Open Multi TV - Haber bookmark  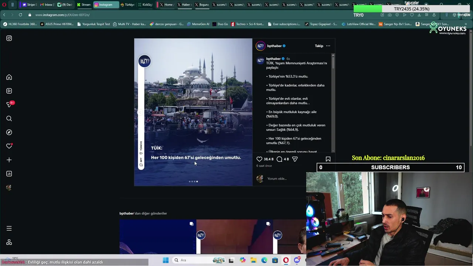129,24
